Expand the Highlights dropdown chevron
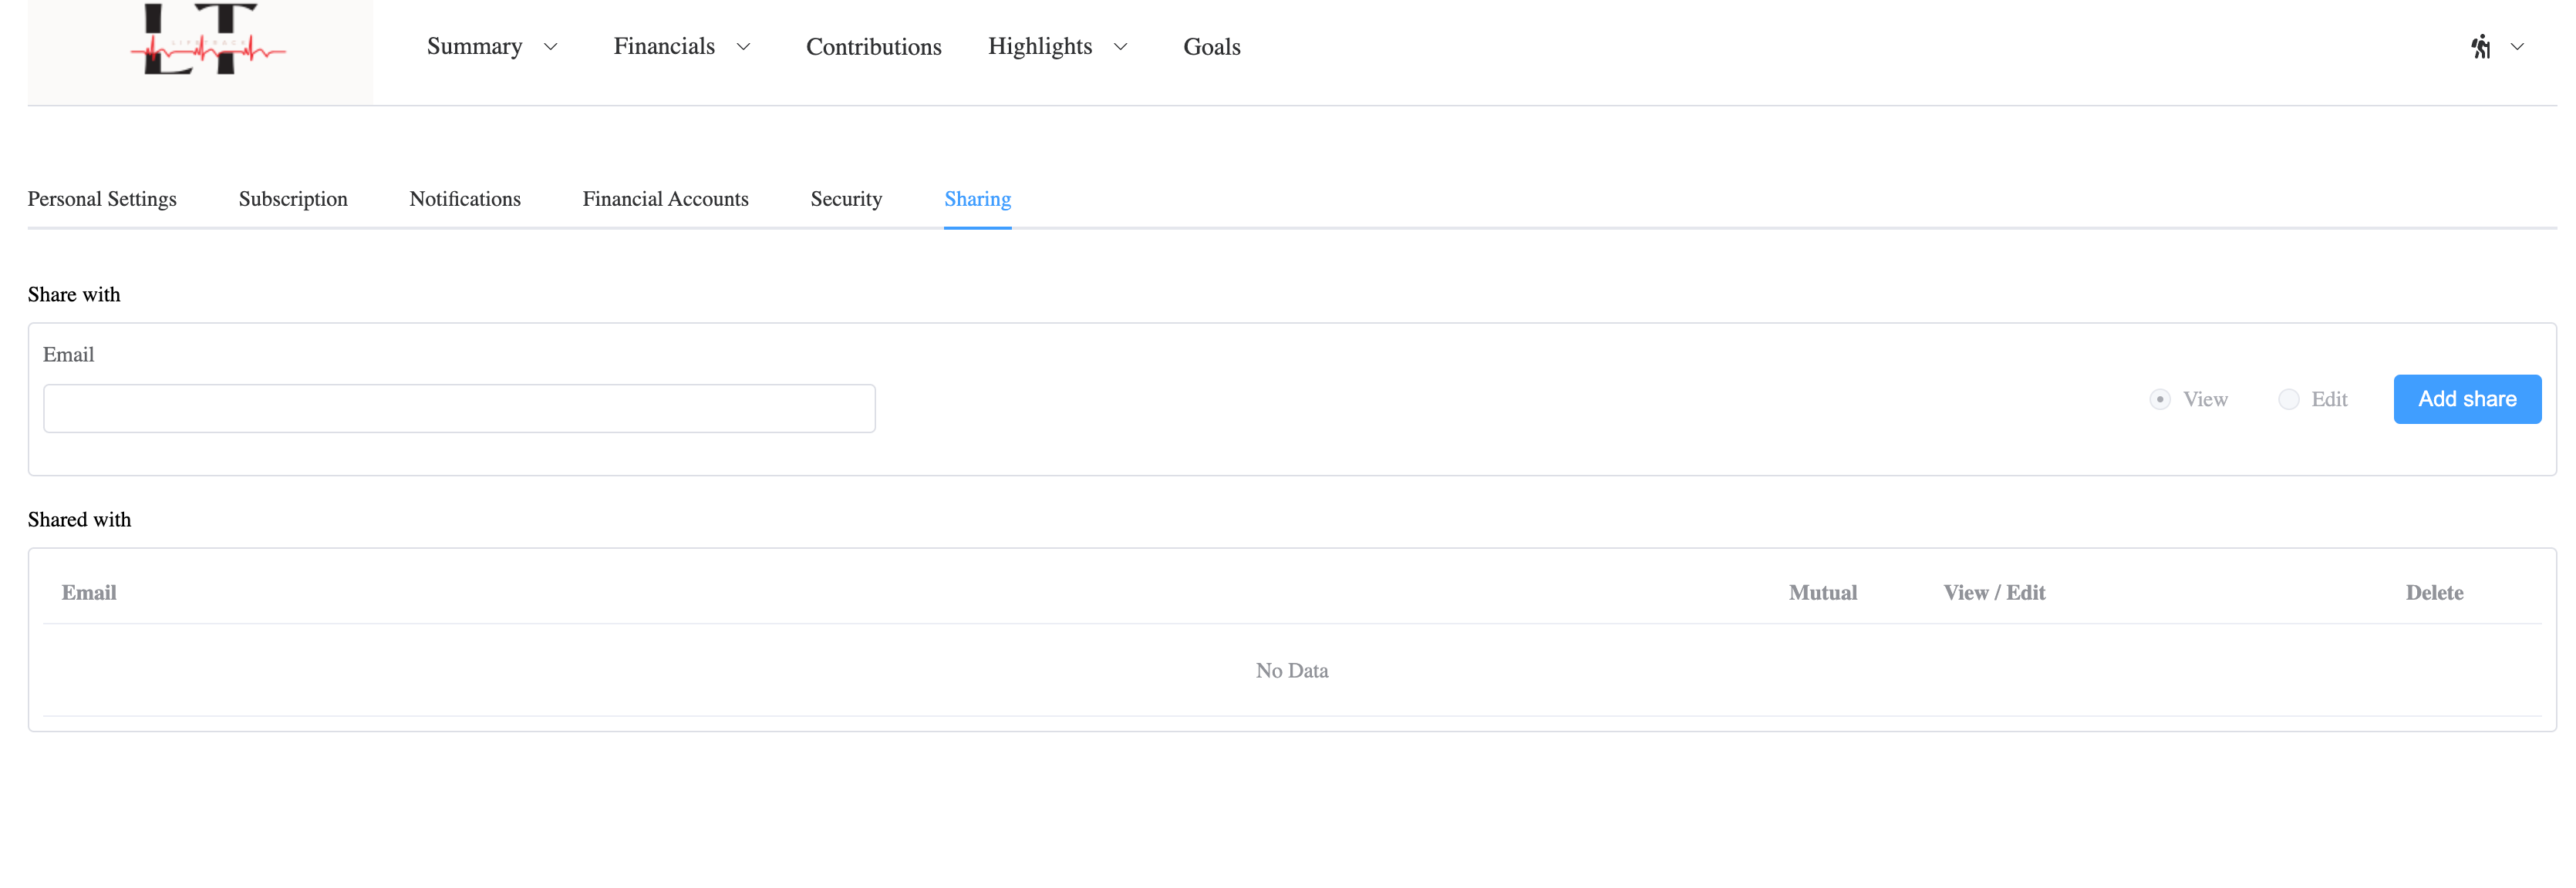2576x888 pixels. 1120,47
